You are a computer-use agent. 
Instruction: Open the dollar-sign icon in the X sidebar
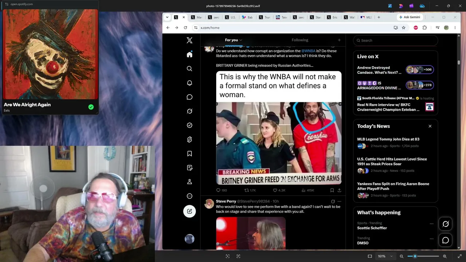189,139
